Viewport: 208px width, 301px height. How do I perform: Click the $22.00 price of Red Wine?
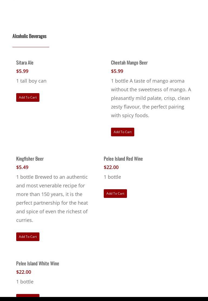pos(111,167)
